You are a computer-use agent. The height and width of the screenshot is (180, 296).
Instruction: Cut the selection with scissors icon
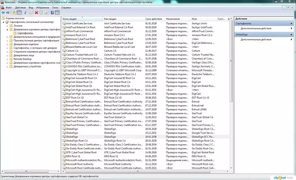click(25, 13)
